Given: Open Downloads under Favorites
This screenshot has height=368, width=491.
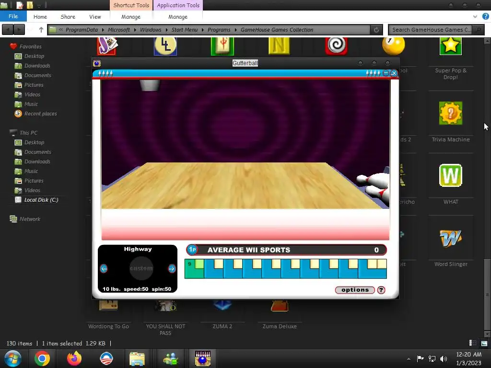Looking at the screenshot, I should tap(37, 66).
